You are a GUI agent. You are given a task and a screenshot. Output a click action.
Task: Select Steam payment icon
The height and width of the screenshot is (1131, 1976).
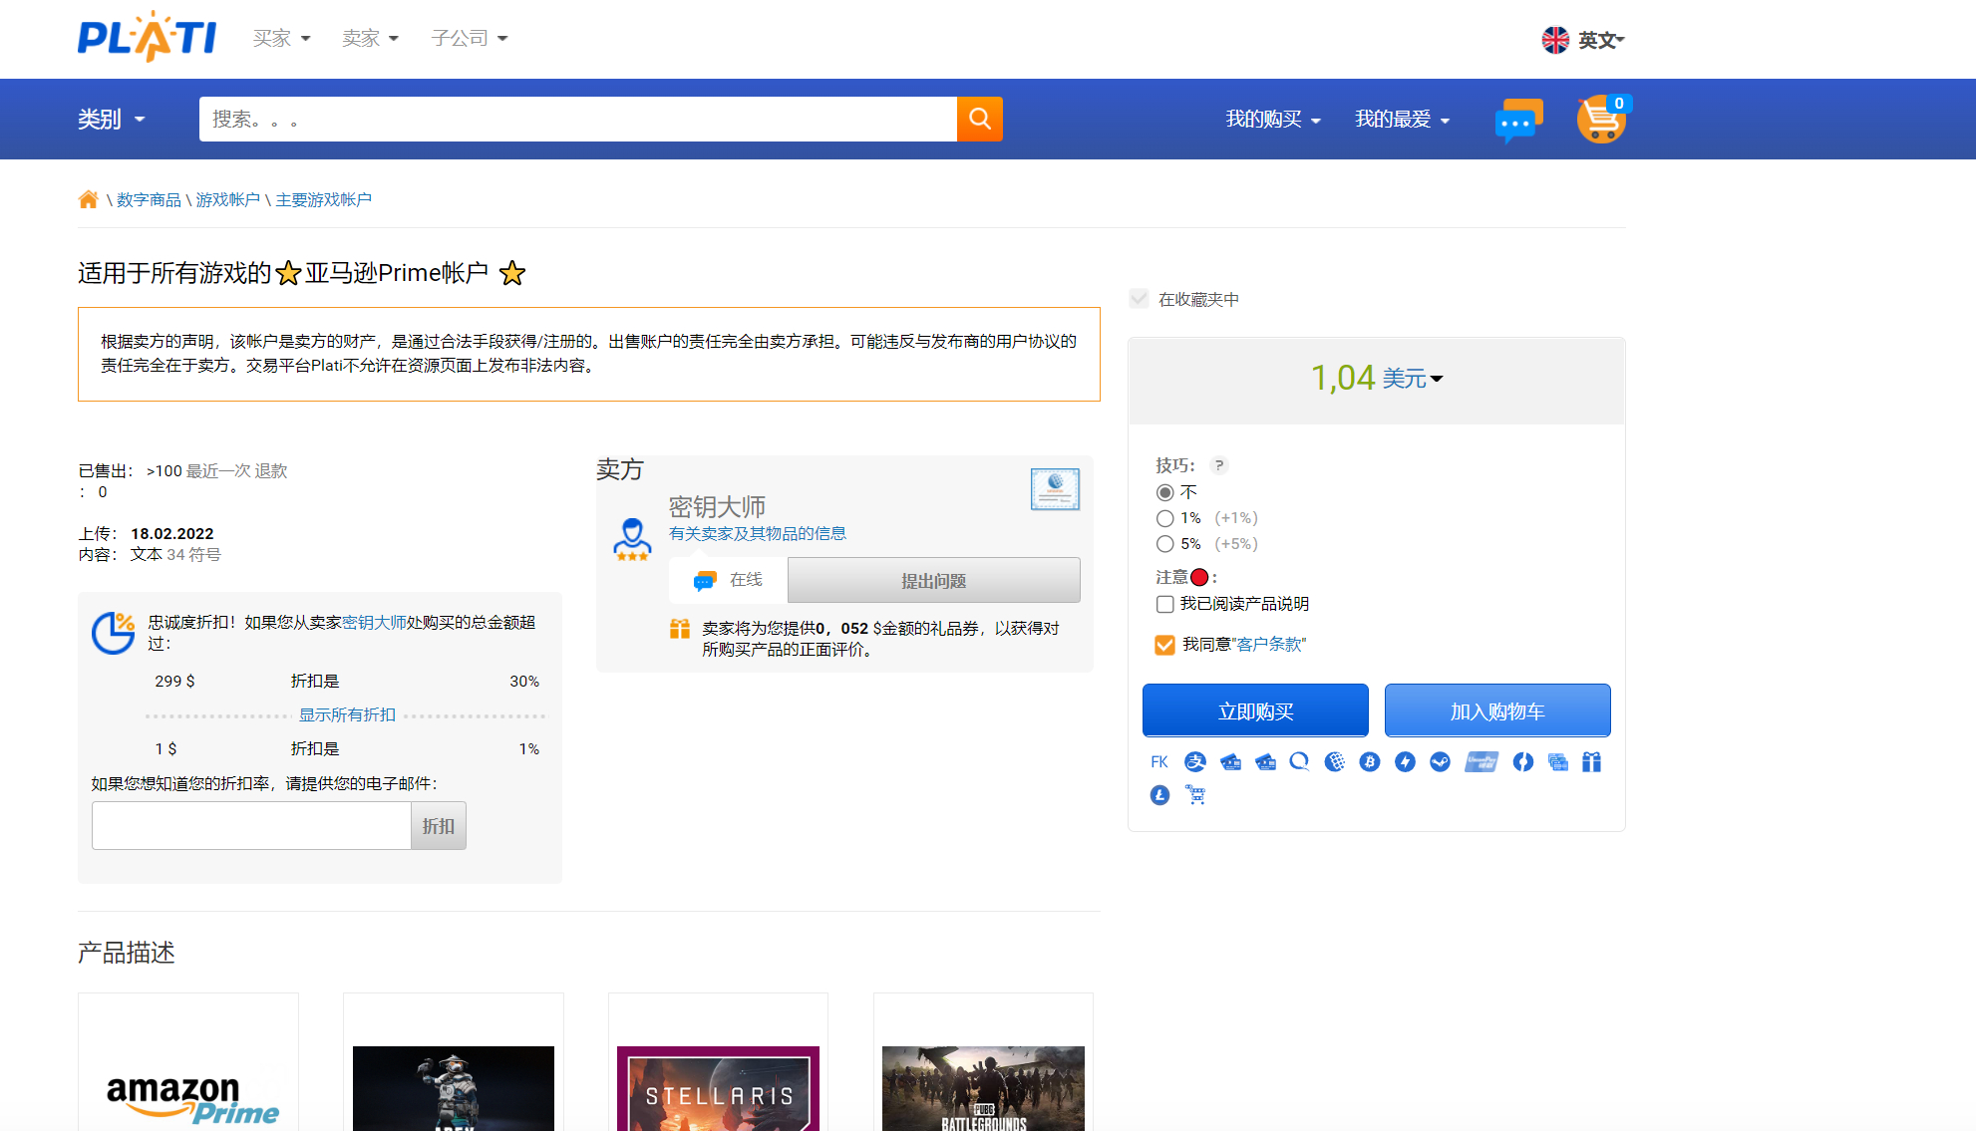1440,762
